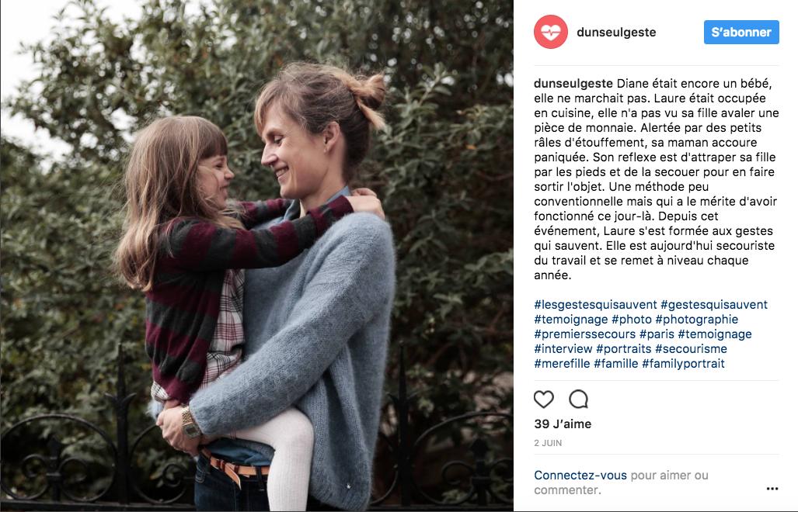Open hashtag #interview
The height and width of the screenshot is (512, 798).
point(563,349)
